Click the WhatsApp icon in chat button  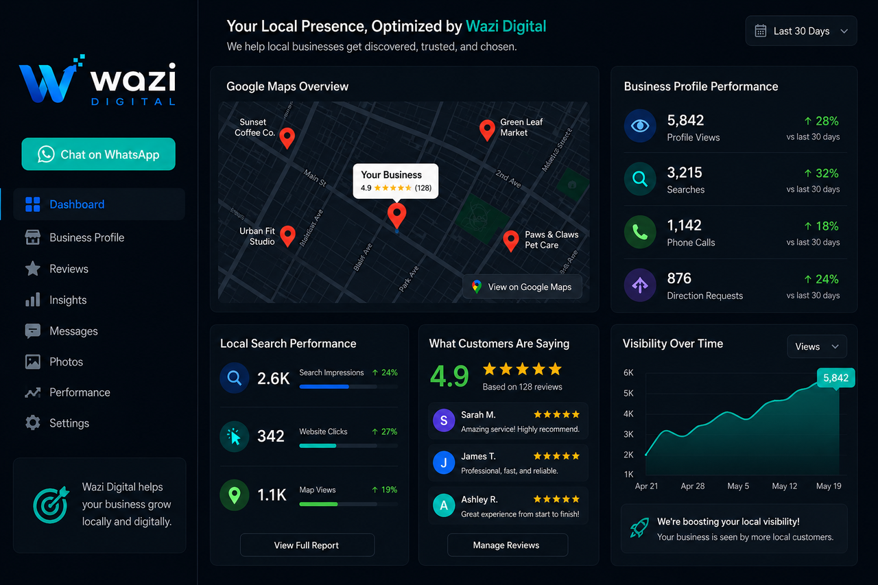[46, 154]
